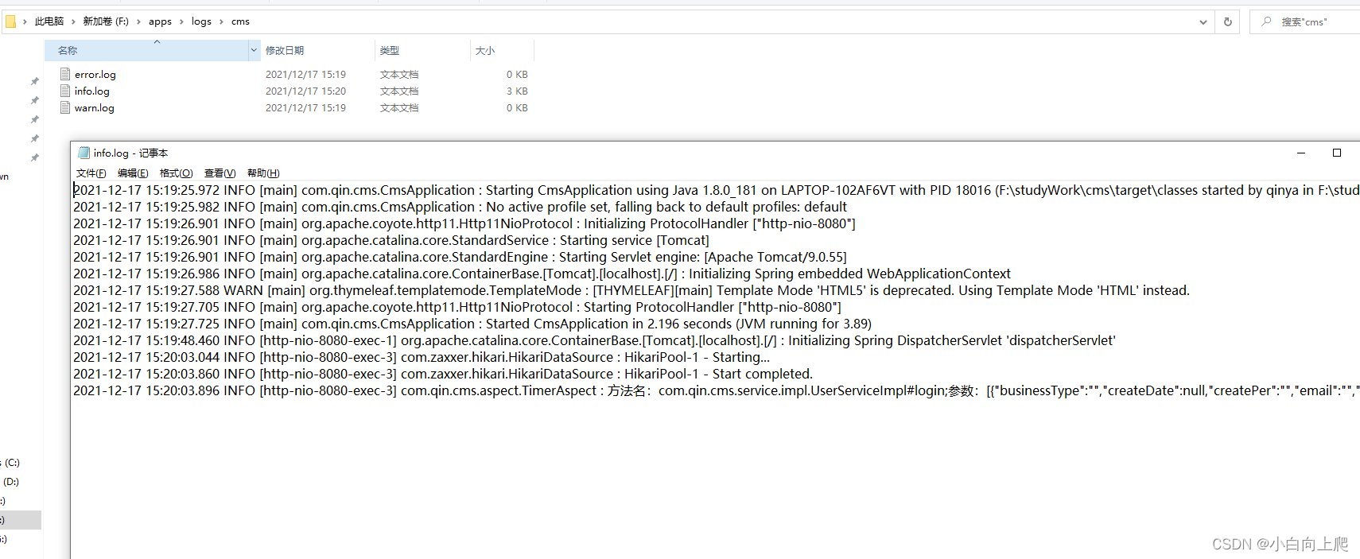Click log line "Started CmsApplication in 2.196 seconds"
Viewport: 1360px width, 559px height.
472,324
